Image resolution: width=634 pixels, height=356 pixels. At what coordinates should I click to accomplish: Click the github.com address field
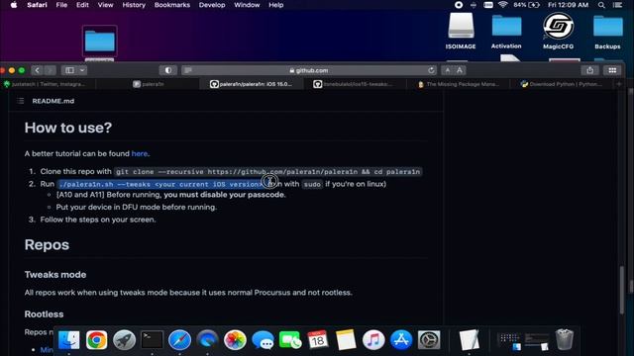[x=309, y=70]
